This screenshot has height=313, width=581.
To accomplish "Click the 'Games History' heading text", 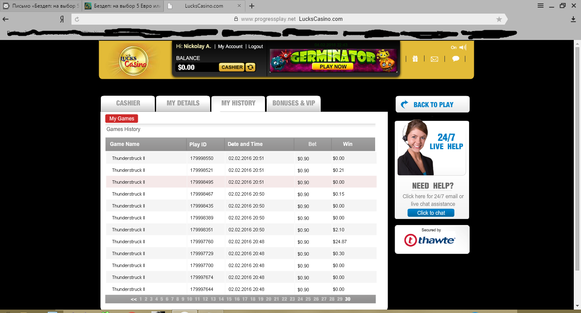I will pos(123,129).
